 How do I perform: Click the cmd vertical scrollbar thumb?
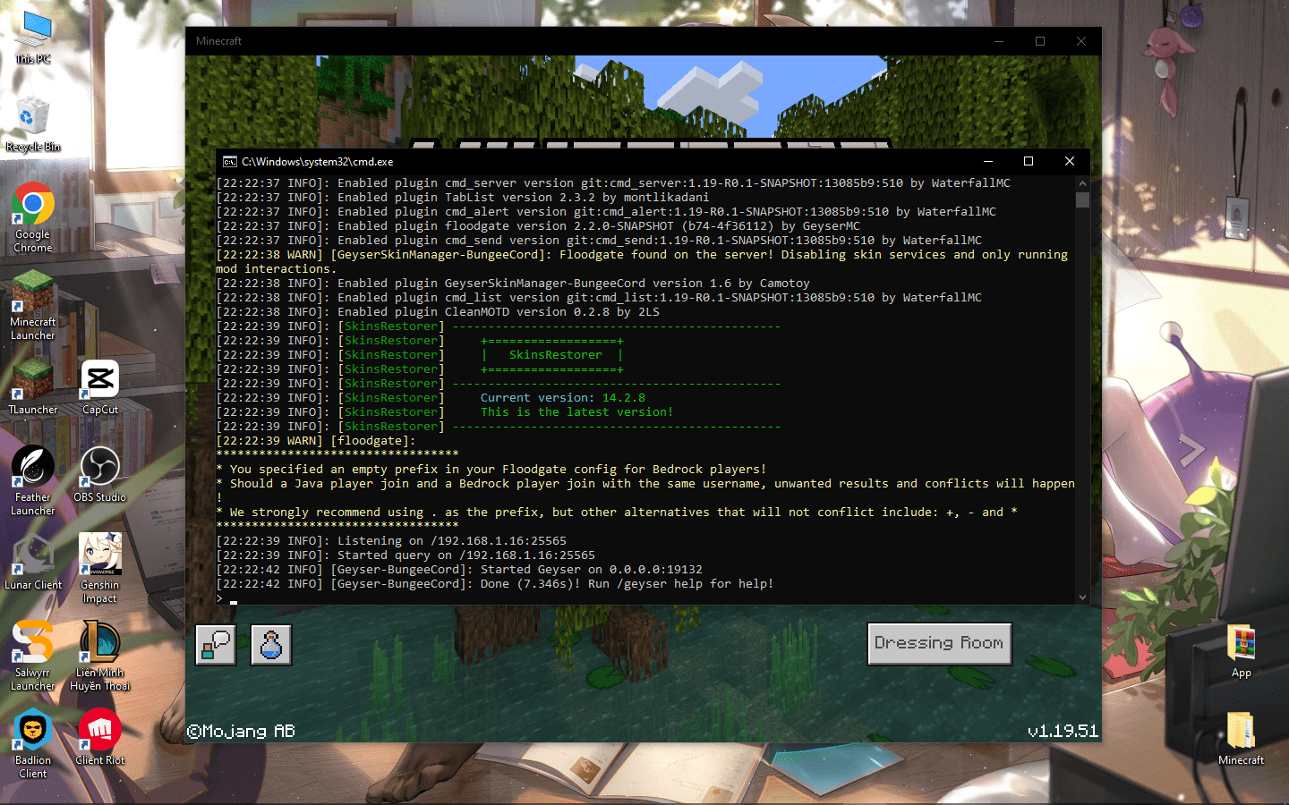pos(1083,200)
